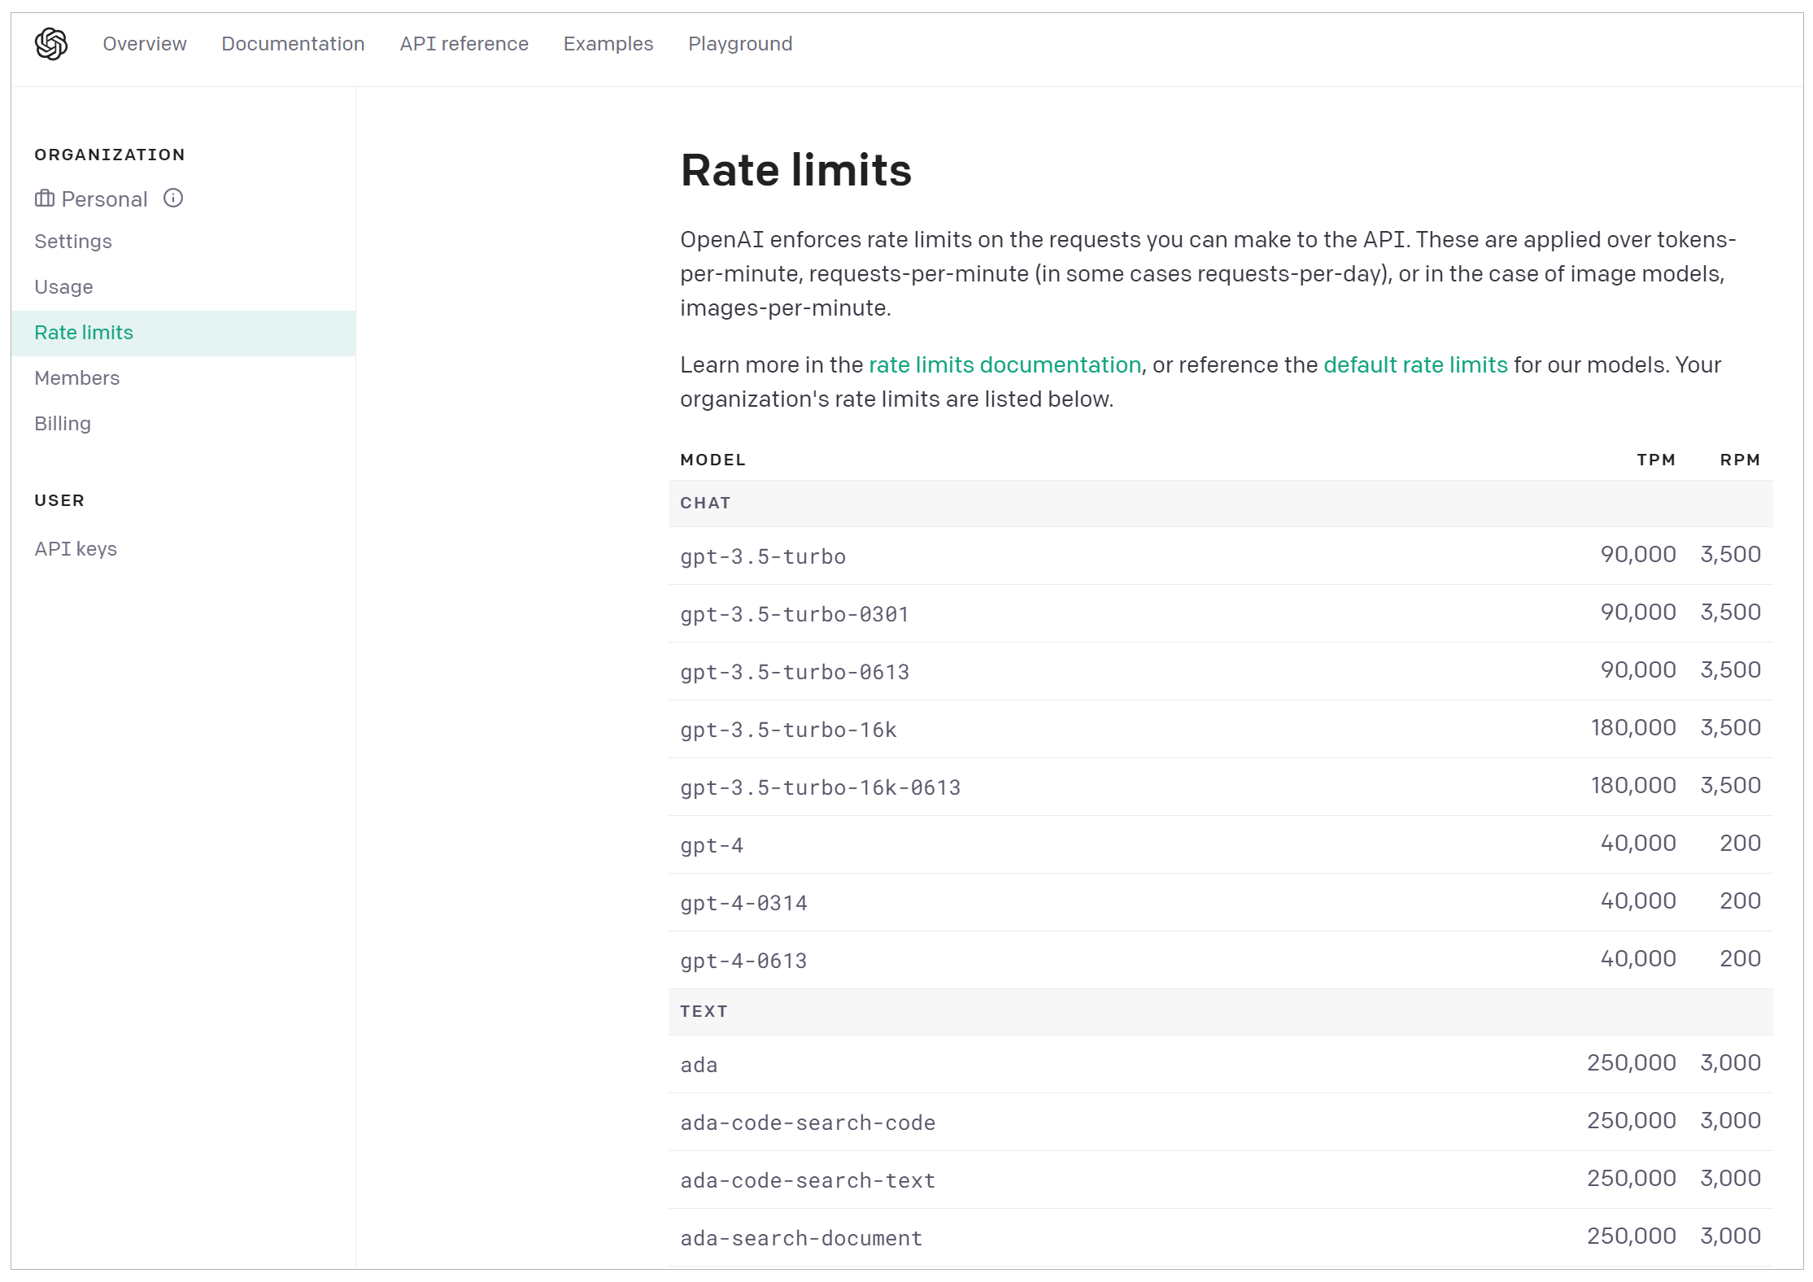Click the Personal organization briefcase icon
The image size is (1813, 1282).
[45, 198]
